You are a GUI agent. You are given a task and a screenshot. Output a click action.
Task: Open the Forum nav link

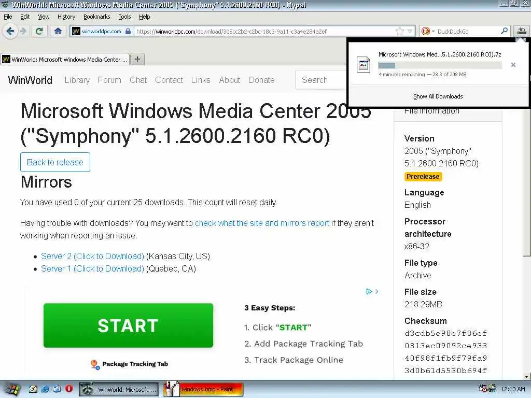pyautogui.click(x=109, y=80)
